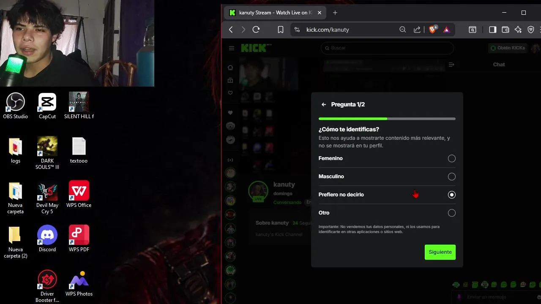Viewport: 541px width, 304px height.
Task: Click the question progress bar
Action: (x=387, y=119)
